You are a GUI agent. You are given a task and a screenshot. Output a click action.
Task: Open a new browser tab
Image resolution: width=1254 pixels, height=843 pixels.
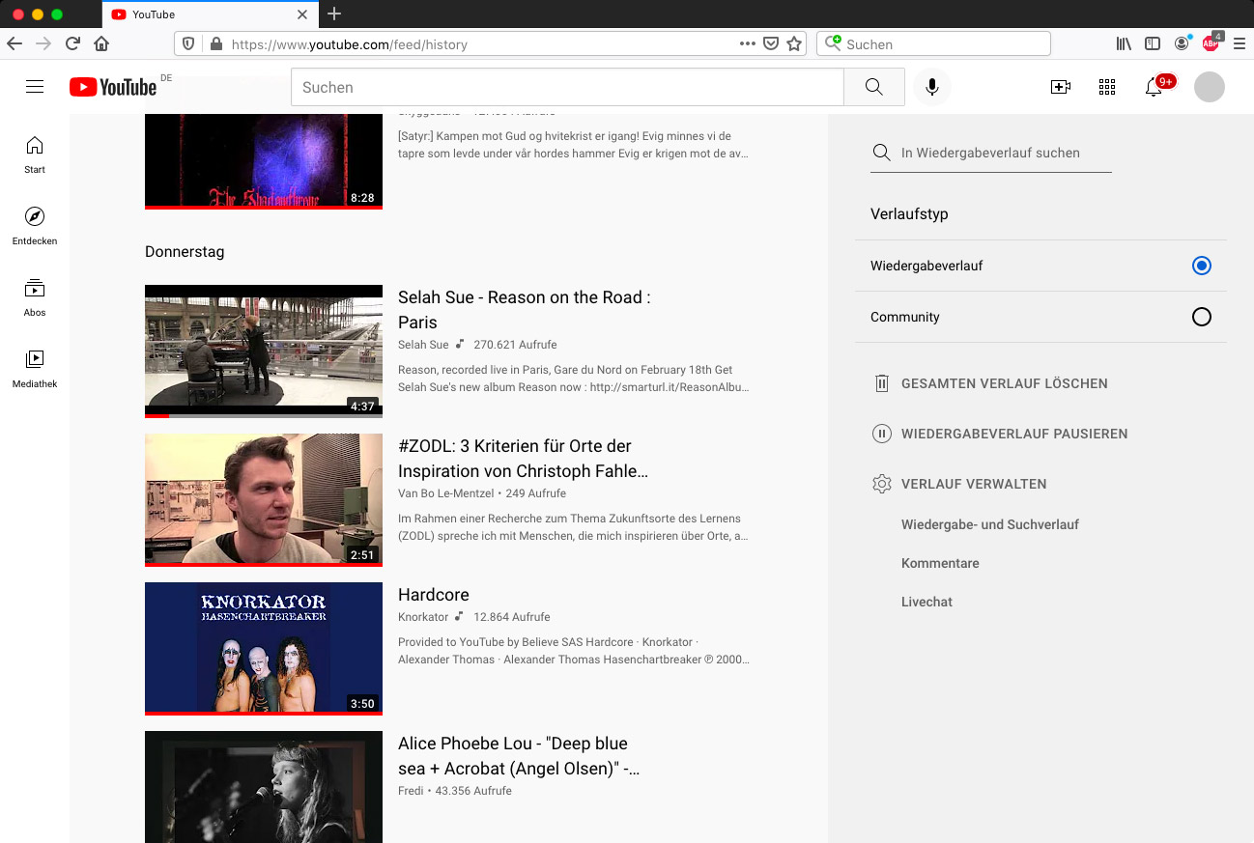334,14
